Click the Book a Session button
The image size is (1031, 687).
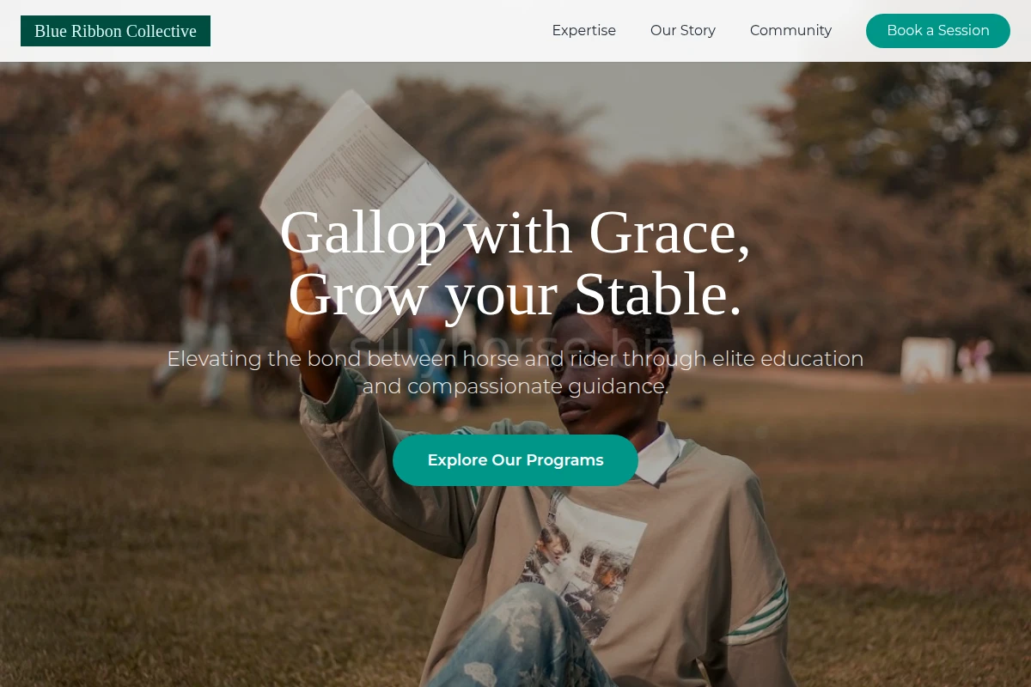(x=938, y=31)
